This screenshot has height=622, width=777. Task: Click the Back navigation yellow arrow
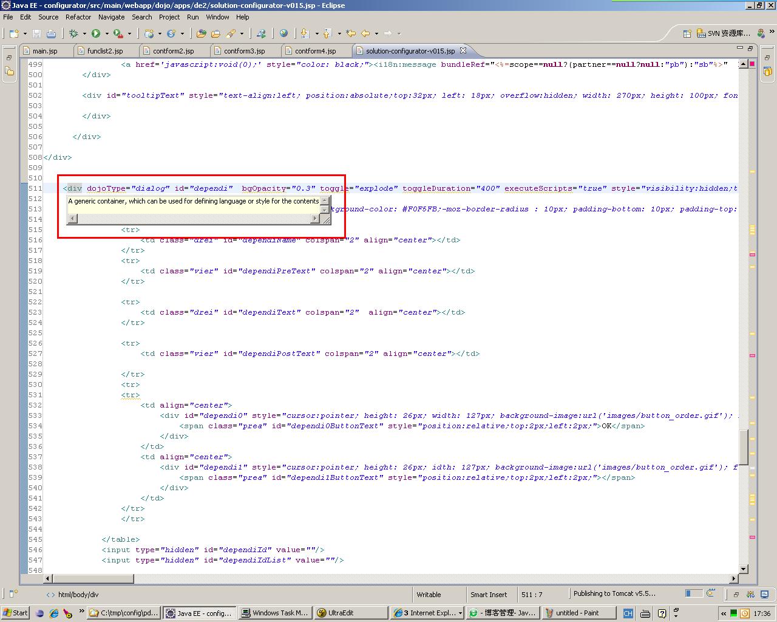point(365,33)
